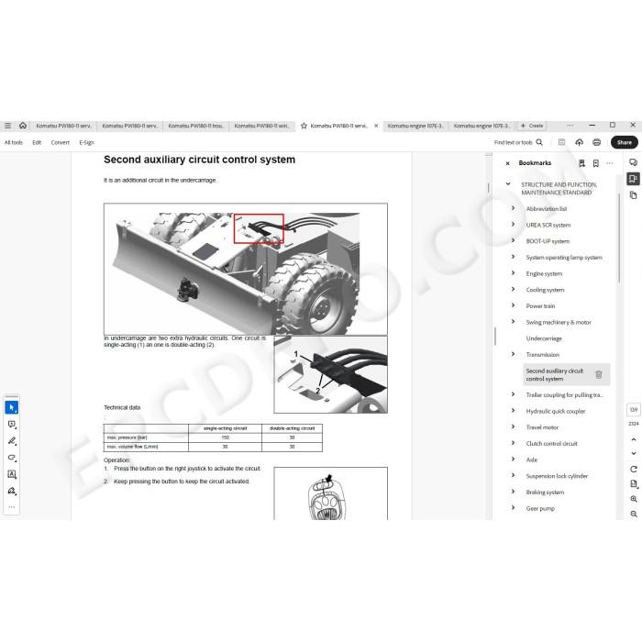This screenshot has width=642, height=642.
Task: Add a new bookmark icon
Action: click(x=596, y=163)
